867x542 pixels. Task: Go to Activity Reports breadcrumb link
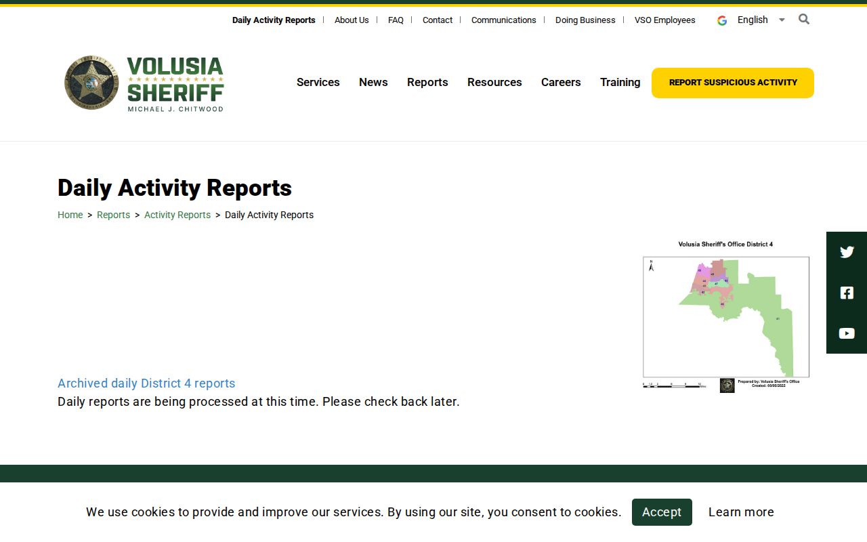pyautogui.click(x=177, y=215)
